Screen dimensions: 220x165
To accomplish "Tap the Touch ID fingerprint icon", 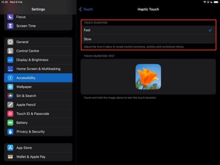I will 10,114.
